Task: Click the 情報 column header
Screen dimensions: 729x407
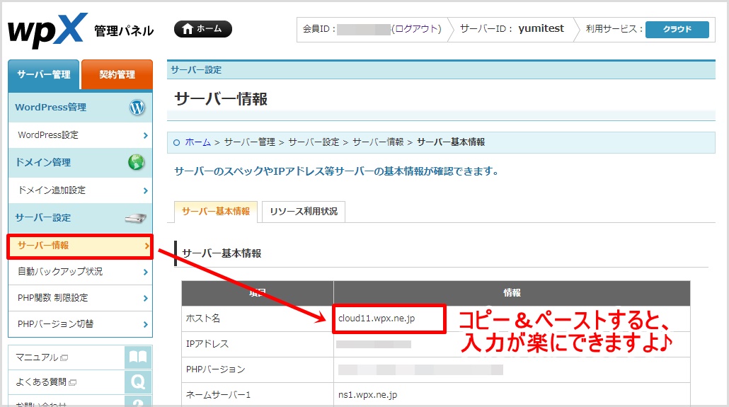Action: tap(512, 293)
